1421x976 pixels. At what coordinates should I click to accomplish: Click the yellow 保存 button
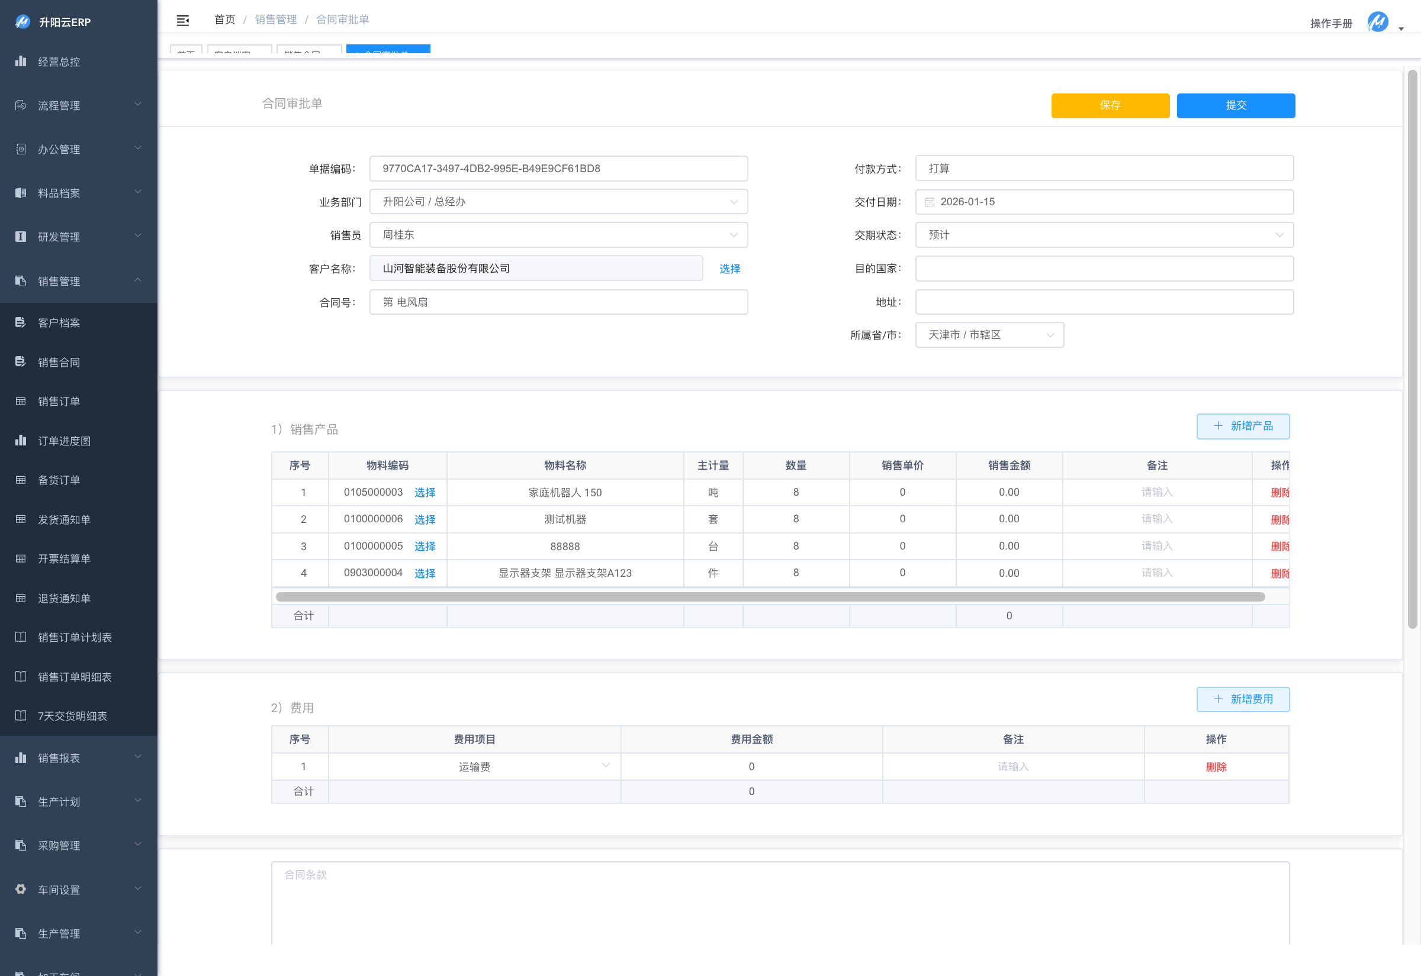1110,105
